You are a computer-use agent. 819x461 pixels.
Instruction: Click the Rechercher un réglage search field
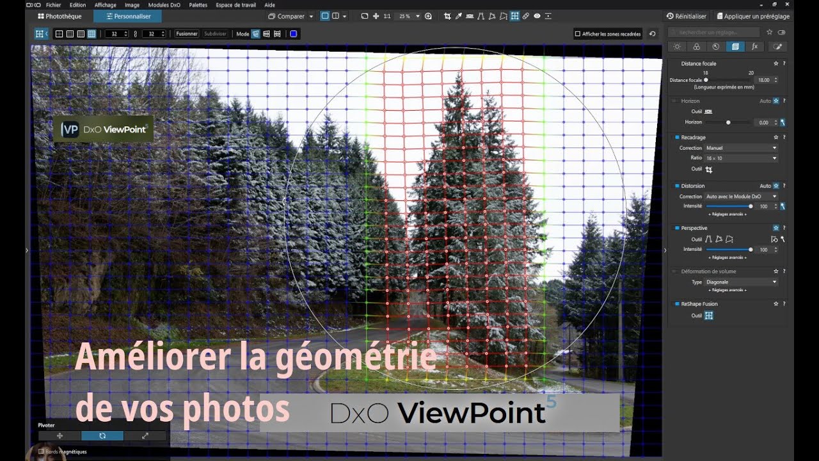(x=714, y=32)
